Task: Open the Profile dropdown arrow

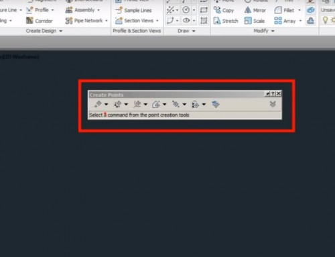Action: point(53,10)
